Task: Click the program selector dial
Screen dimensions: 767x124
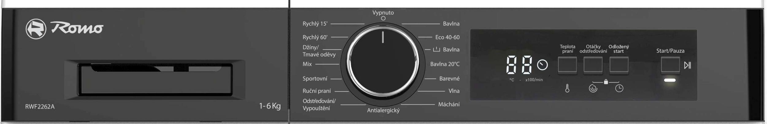Action: coord(383,60)
